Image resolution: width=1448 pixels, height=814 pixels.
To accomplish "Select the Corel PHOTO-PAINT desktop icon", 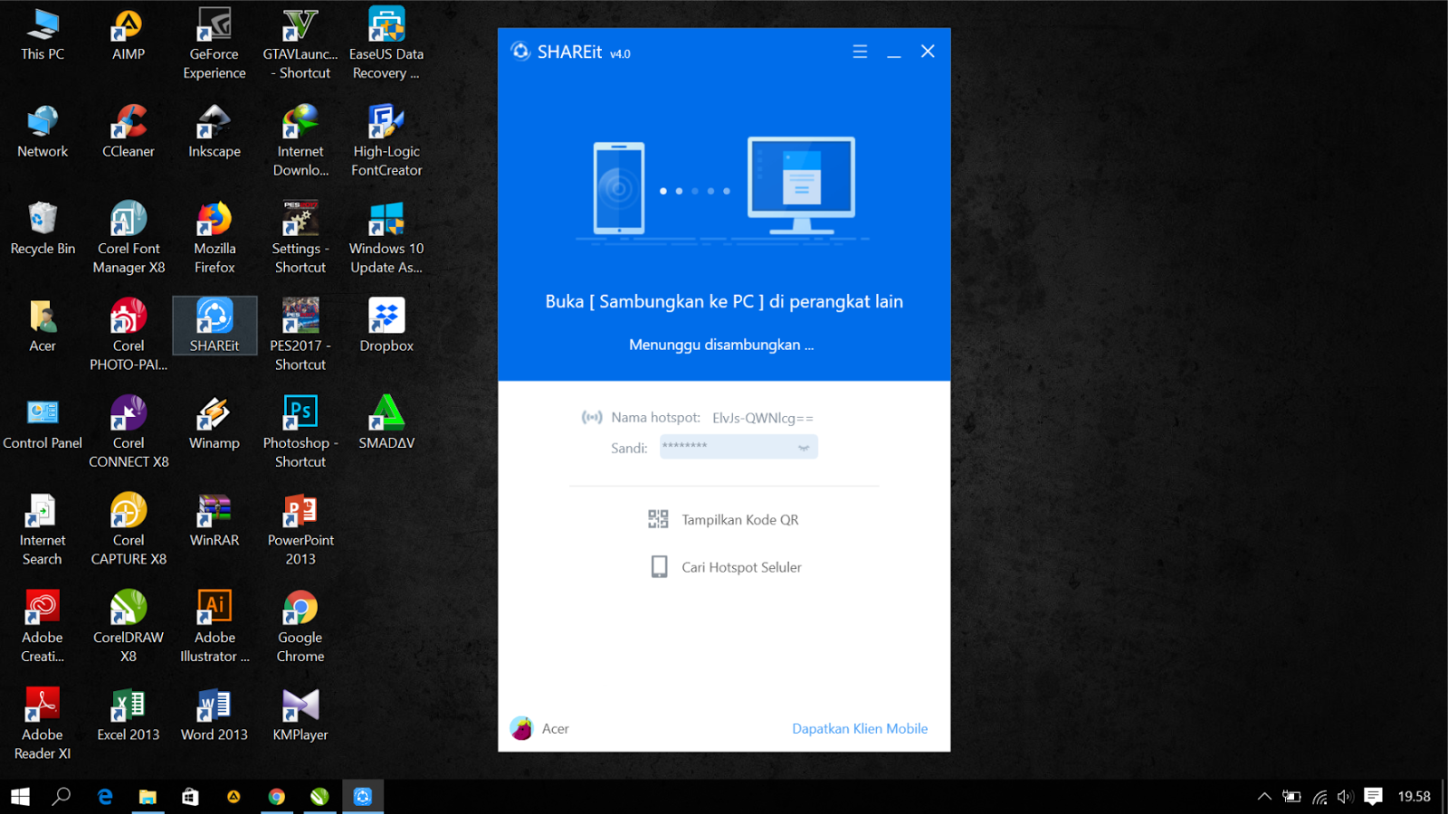I will (129, 336).
